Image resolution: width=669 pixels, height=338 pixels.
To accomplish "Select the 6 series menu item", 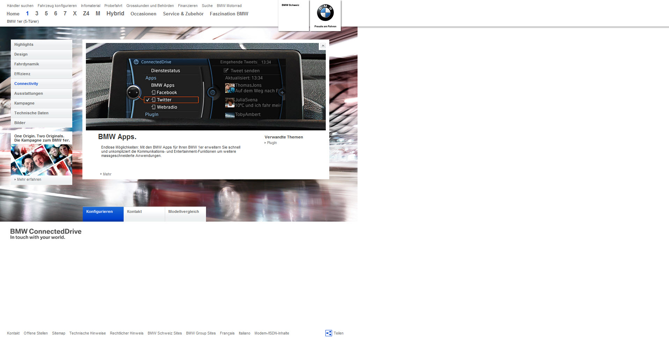I will pyautogui.click(x=56, y=14).
